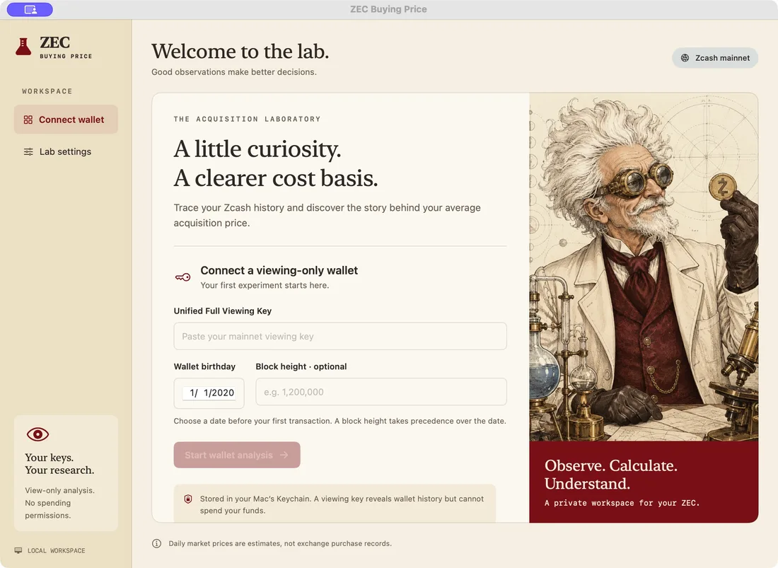Screen dimensions: 778x568
Task: Click the 'Daily market prices are estimates' note
Action: click(x=280, y=544)
